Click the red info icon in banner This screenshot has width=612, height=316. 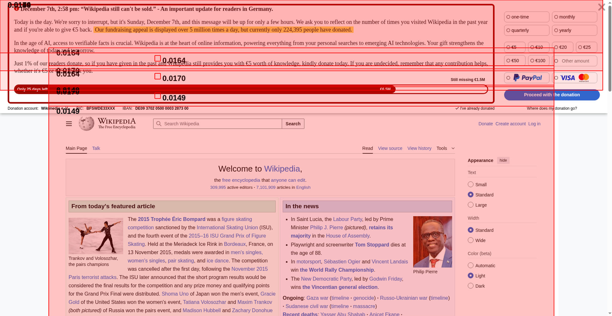pyautogui.click(x=17, y=9)
